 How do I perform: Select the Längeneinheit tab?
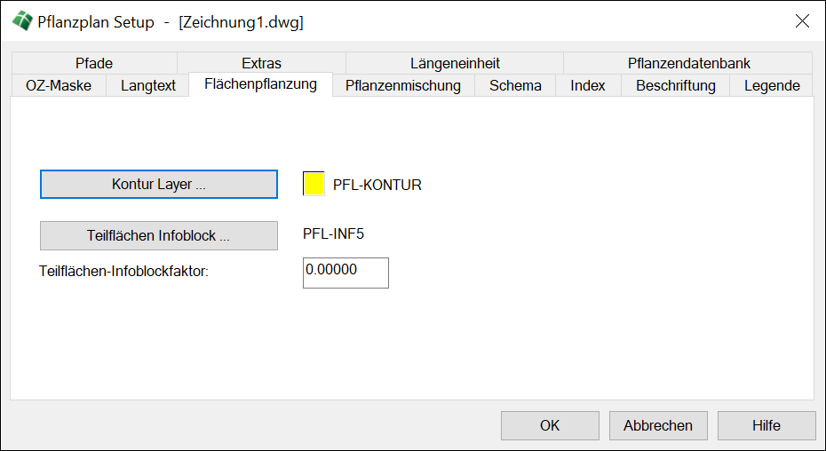tap(455, 63)
